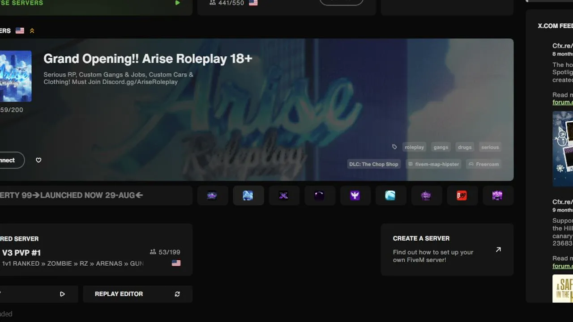Screen dimensions: 573x322
Task: Select the dark purple orb server icon
Action: click(319, 195)
